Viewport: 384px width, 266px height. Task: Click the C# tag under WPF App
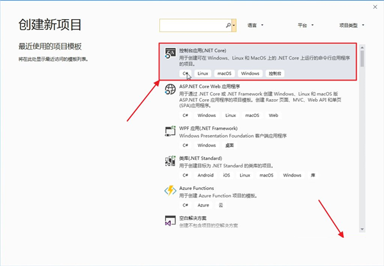click(186, 145)
